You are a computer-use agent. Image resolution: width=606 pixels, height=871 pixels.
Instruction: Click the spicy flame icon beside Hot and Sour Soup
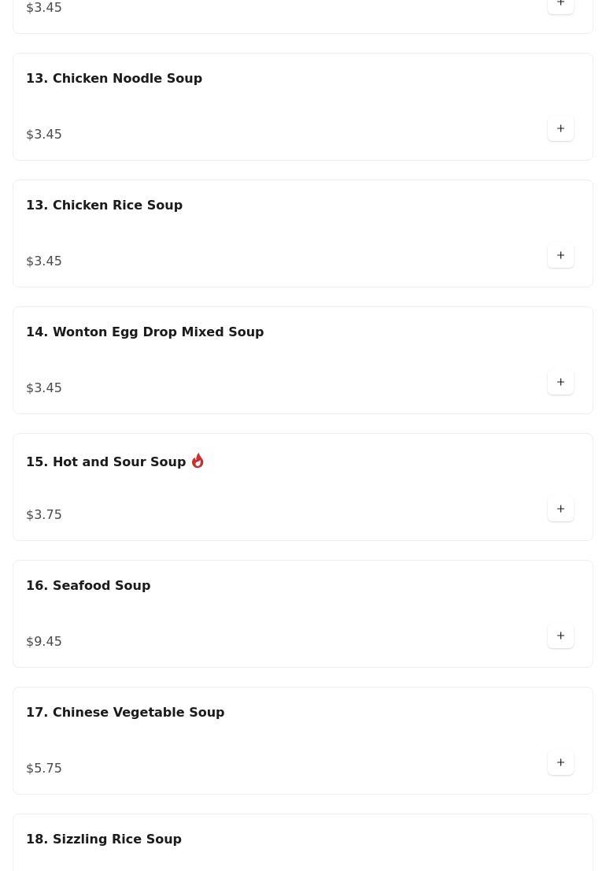click(x=198, y=461)
